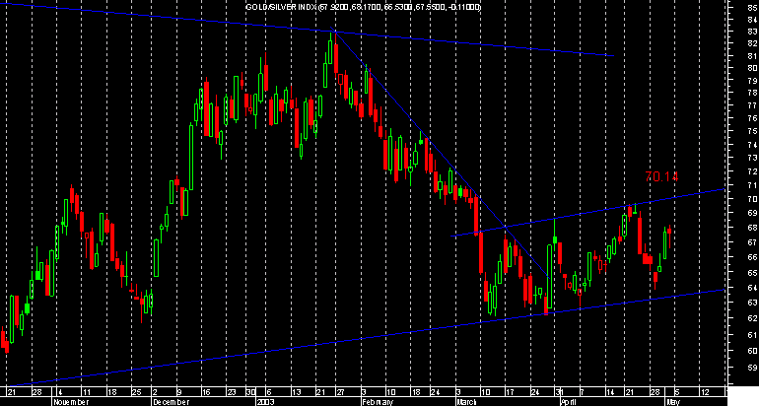Click the December month label
Viewport: 759px width, 406px height.
click(170, 402)
